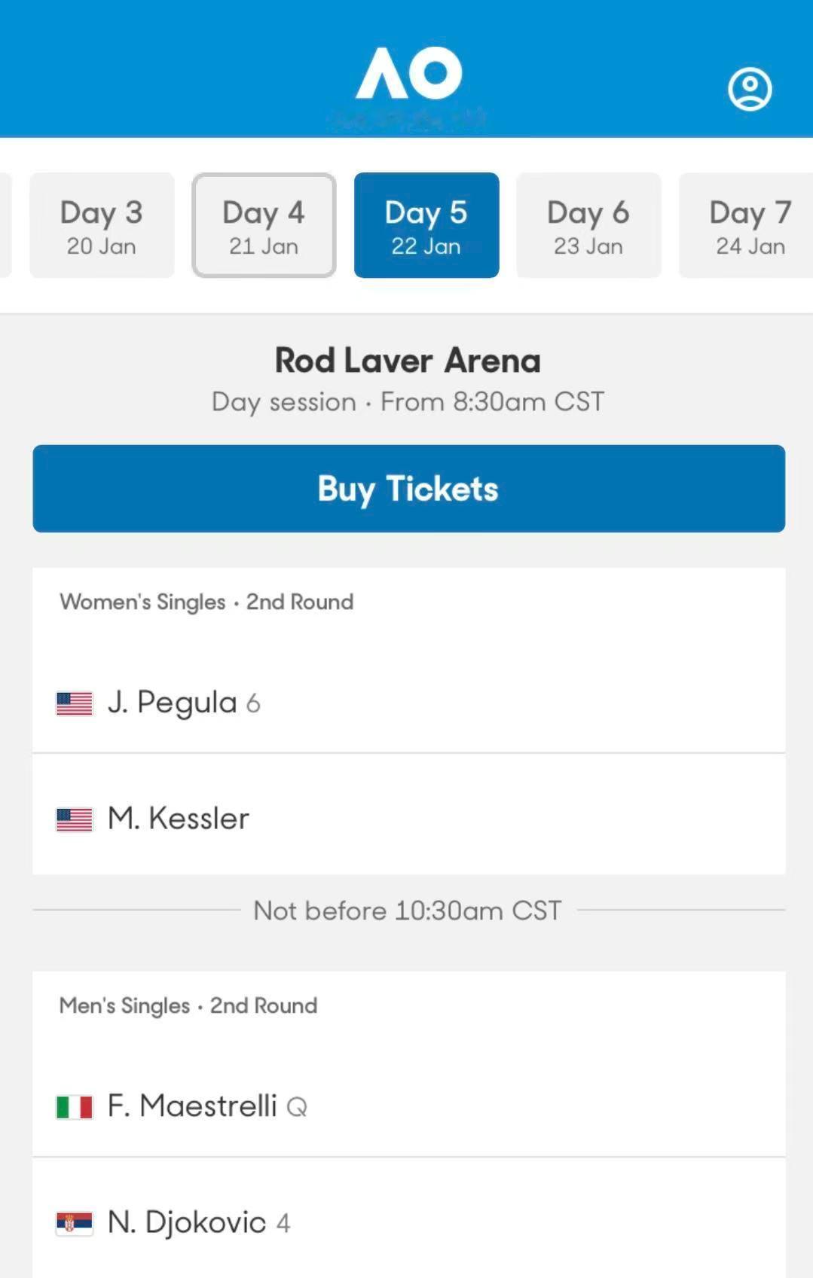813x1278 pixels.
Task: Open the Day 7 (24 Jan) tab
Action: point(748,225)
